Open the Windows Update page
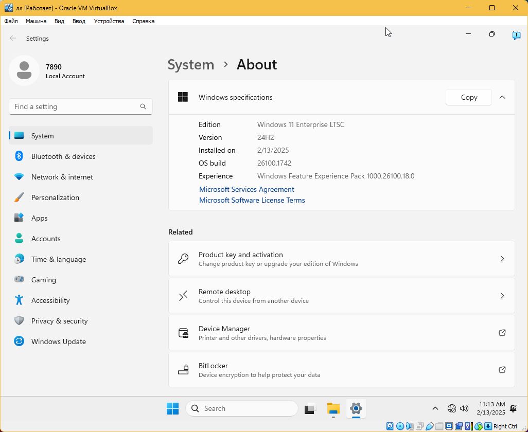The image size is (528, 432). [x=58, y=341]
